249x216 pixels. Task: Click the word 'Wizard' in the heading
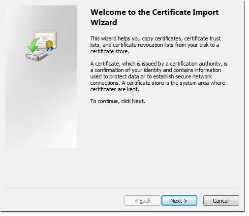[104, 23]
